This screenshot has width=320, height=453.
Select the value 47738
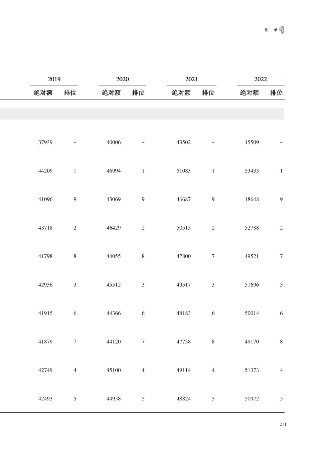pyautogui.click(x=184, y=342)
